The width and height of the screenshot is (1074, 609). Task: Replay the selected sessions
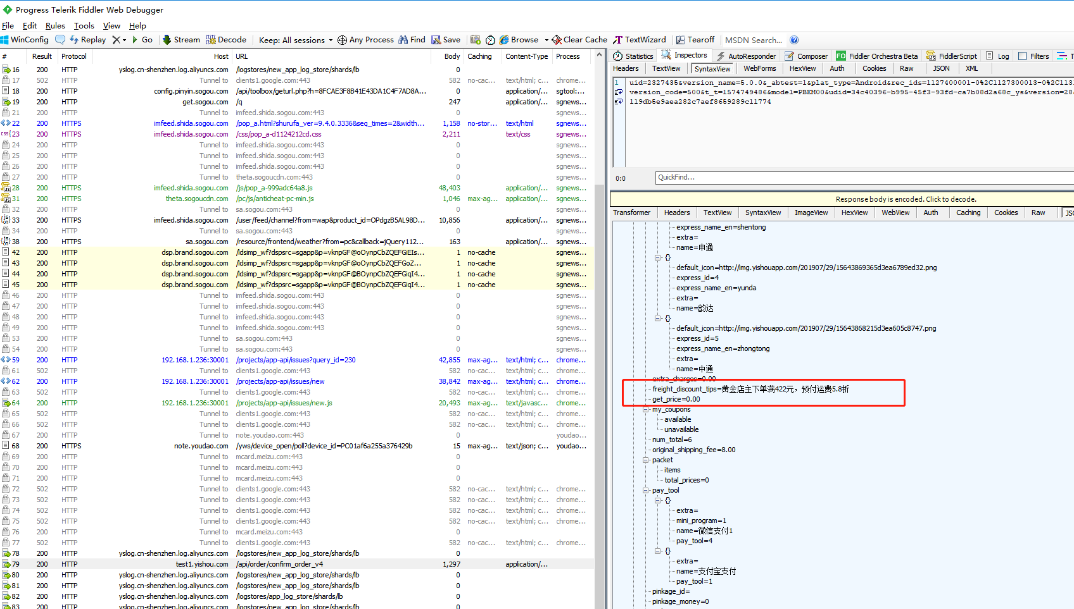[87, 39]
